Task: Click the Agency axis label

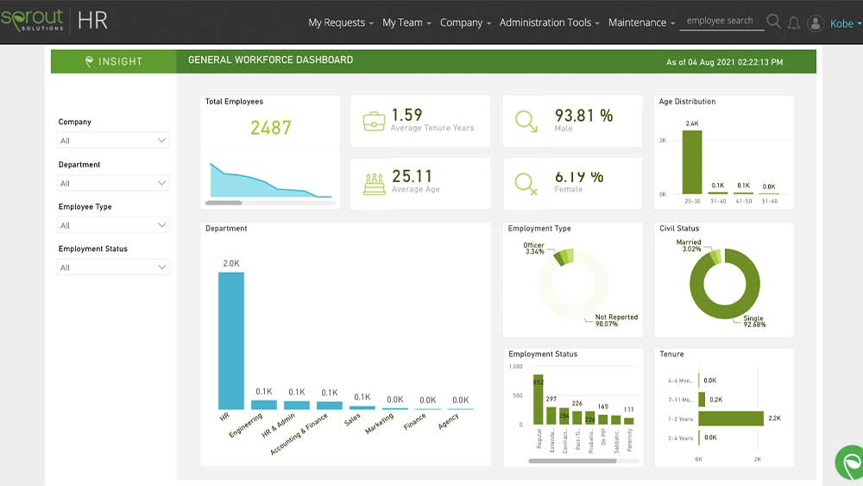Action: click(x=449, y=421)
